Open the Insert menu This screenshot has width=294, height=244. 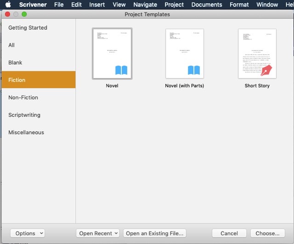click(97, 5)
